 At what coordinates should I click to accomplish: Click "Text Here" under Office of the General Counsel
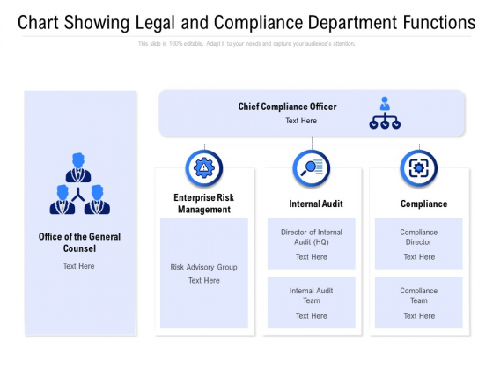78,266
